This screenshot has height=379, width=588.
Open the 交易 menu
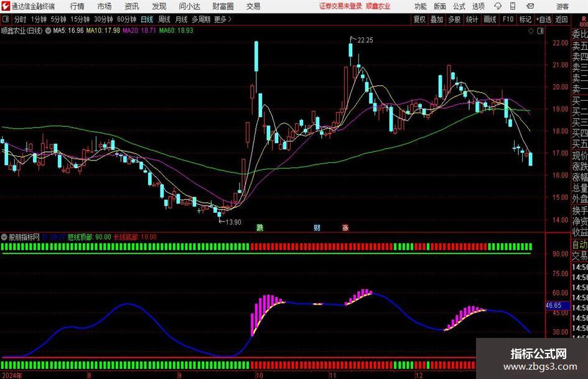(253, 6)
